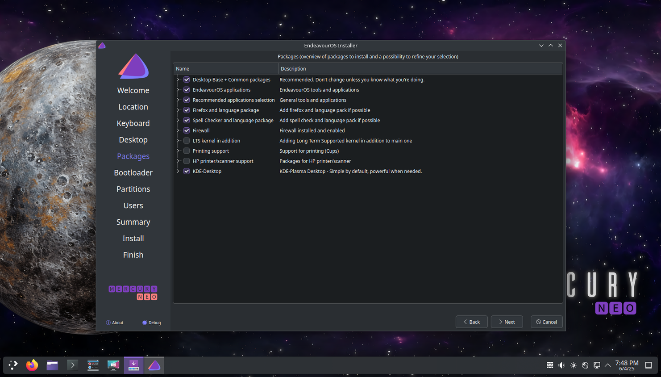Open the About dialog
Image resolution: width=661 pixels, height=377 pixels.
pyautogui.click(x=115, y=323)
